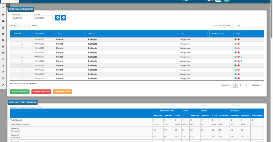This screenshot has height=142, width=273.
Task: Go to previous period with left arrow
Action: click(x=57, y=17)
